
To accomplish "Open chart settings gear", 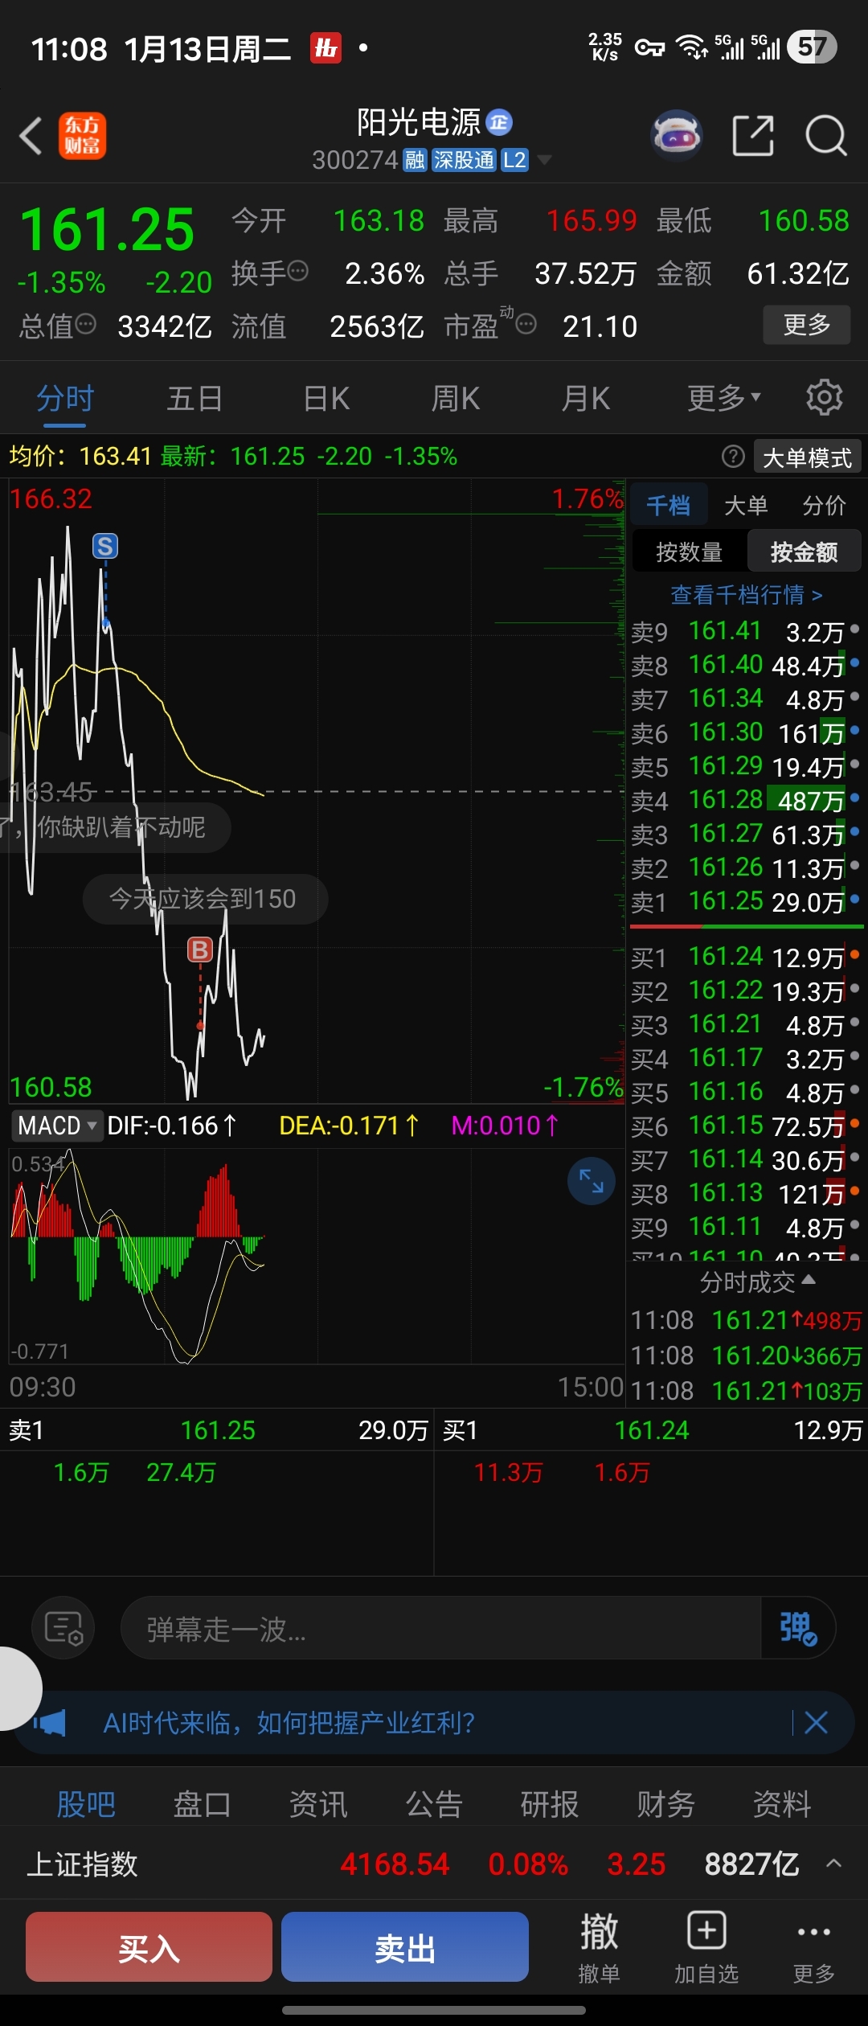I will 825,397.
